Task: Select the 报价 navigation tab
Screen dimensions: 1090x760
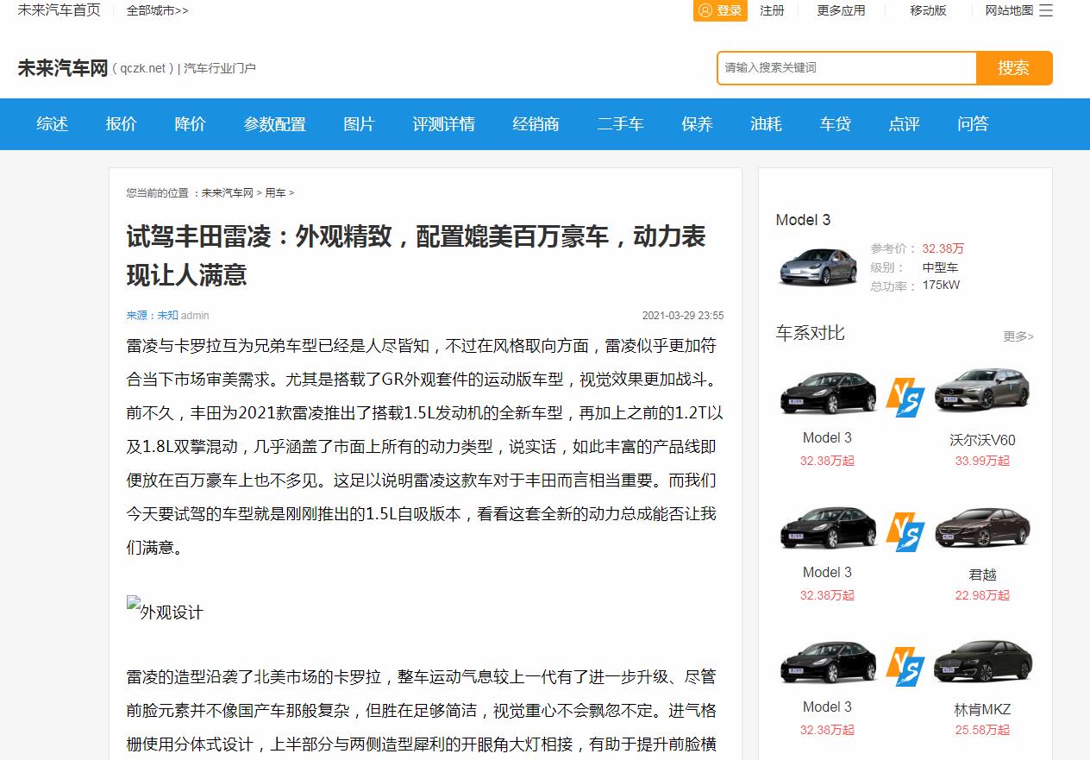Action: [121, 124]
